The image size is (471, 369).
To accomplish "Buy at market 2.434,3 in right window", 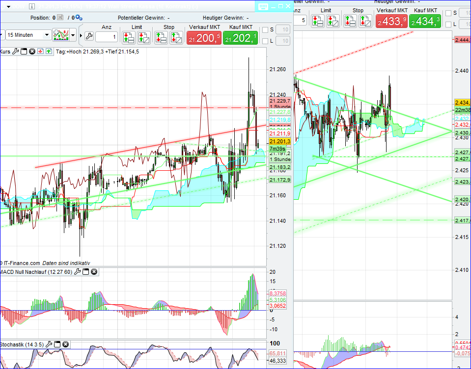I will click(x=425, y=21).
